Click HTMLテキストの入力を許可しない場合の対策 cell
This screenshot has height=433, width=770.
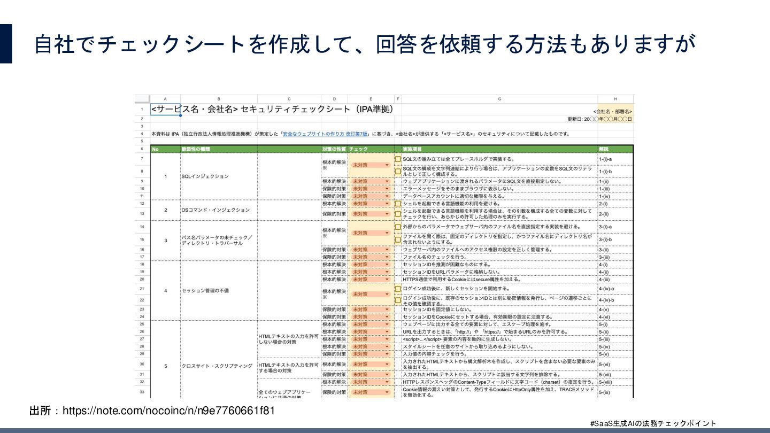pos(289,339)
